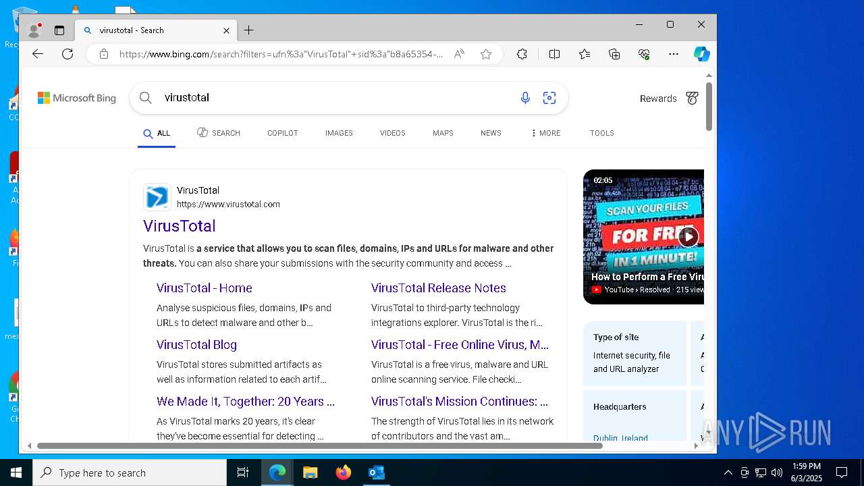Play the How to Perform a Free Virus video
This screenshot has width=864, height=486.
(x=687, y=236)
